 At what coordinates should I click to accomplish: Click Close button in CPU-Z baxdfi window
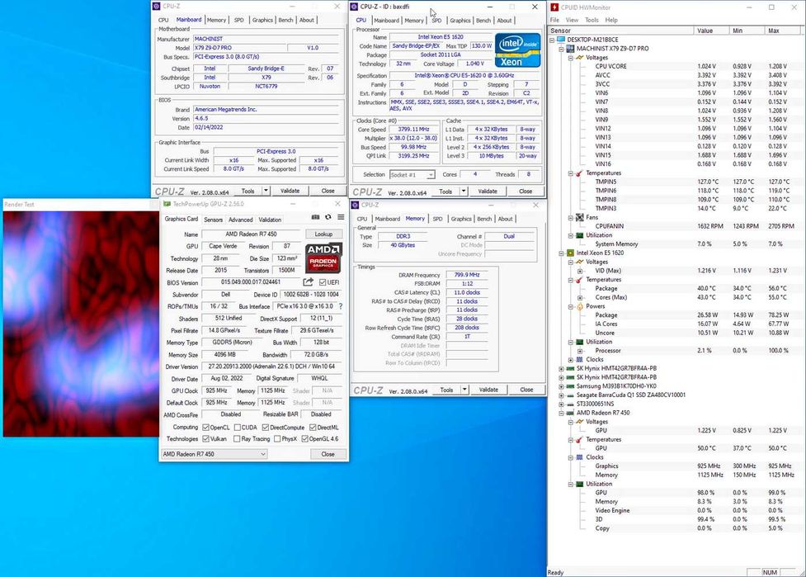pyautogui.click(x=526, y=192)
